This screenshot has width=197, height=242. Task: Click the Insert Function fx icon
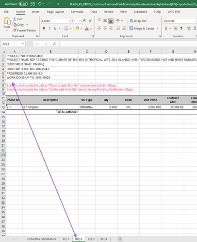[x=54, y=44]
